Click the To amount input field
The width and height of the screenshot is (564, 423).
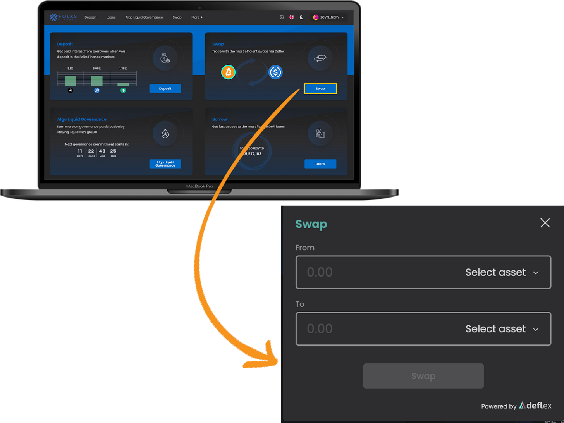point(380,329)
